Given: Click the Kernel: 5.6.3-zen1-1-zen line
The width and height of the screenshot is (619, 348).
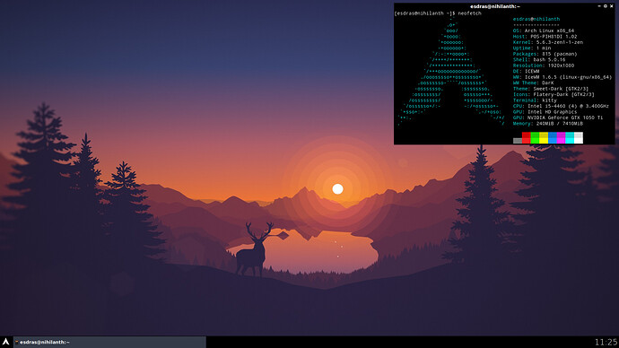Looking at the screenshot, I should tap(547, 42).
